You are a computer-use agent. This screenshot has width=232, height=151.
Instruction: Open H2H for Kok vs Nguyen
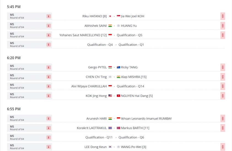coord(223,96)
